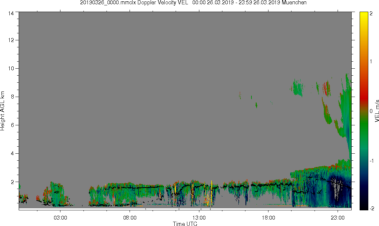Image resolution: width=379 pixels, height=226 pixels.
Task: Click "Muenchen" in the plot title
Action: coord(294,3)
